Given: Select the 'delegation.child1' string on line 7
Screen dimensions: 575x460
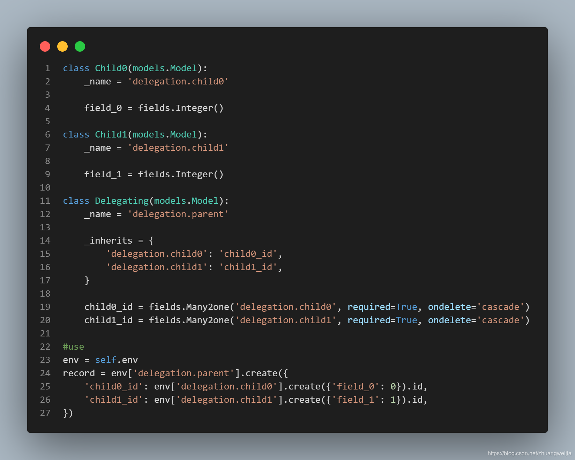Looking at the screenshot, I should (178, 148).
